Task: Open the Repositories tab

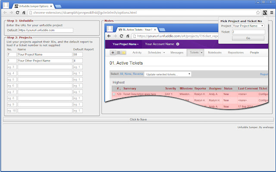Action: tap(236, 52)
